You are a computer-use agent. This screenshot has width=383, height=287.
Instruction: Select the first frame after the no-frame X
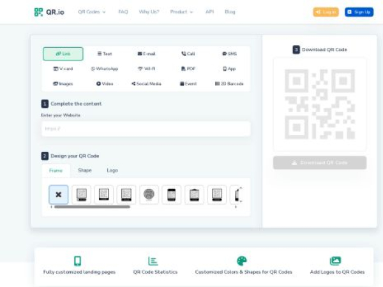(x=81, y=195)
